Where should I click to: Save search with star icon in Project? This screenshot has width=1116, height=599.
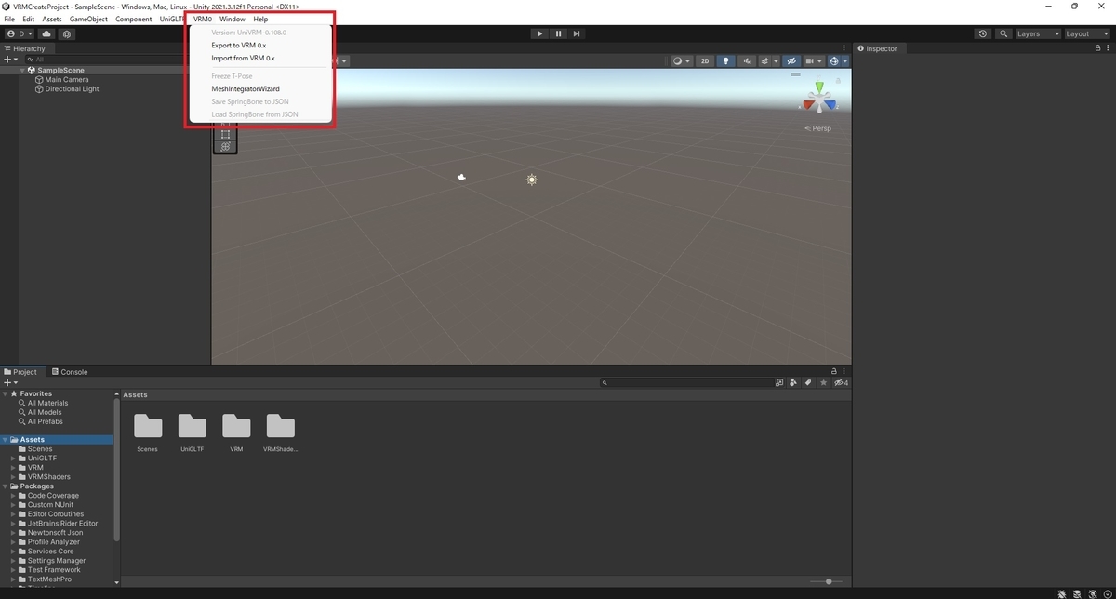[x=822, y=382]
